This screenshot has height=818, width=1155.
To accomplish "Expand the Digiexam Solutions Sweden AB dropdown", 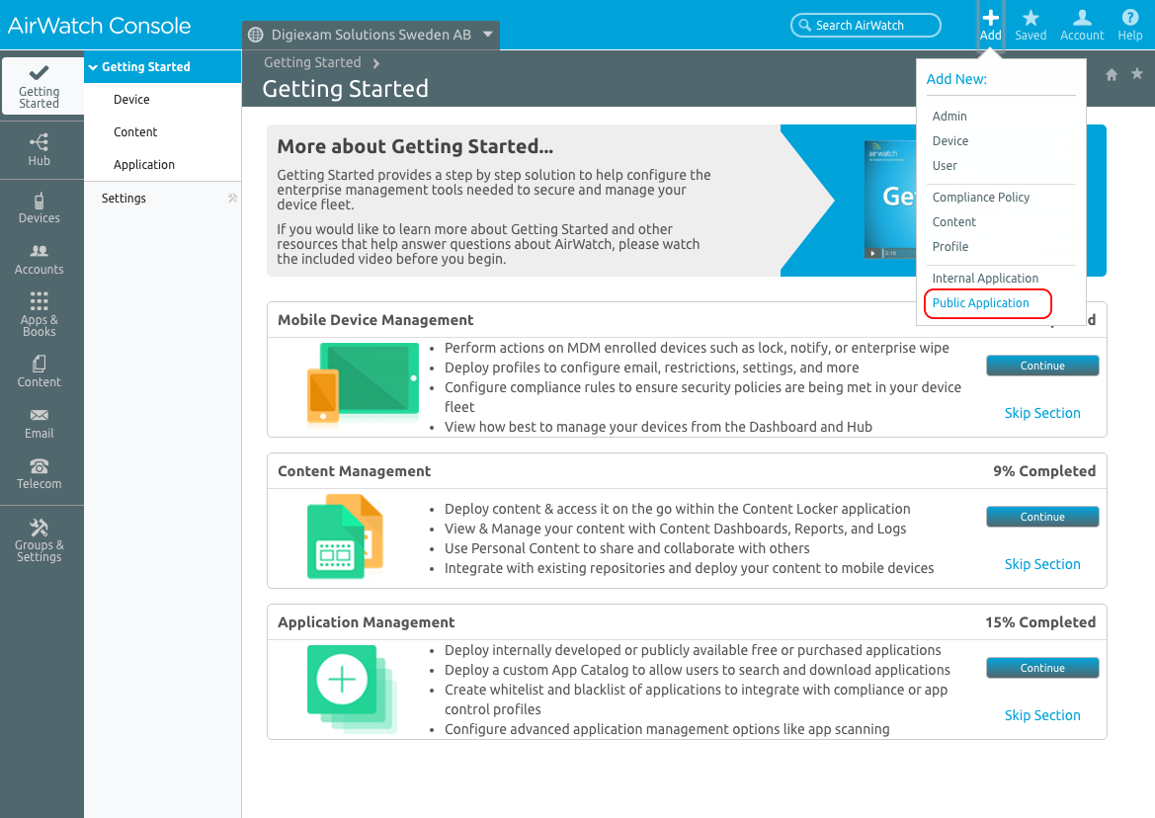I will pyautogui.click(x=488, y=34).
